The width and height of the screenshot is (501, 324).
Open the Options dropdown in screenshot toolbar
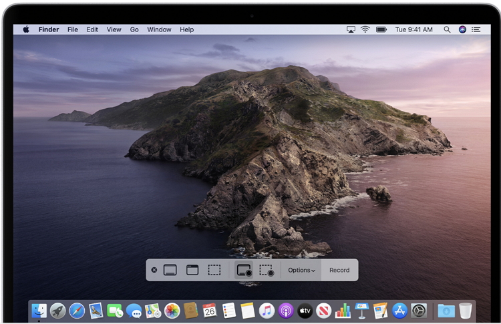pos(301,271)
